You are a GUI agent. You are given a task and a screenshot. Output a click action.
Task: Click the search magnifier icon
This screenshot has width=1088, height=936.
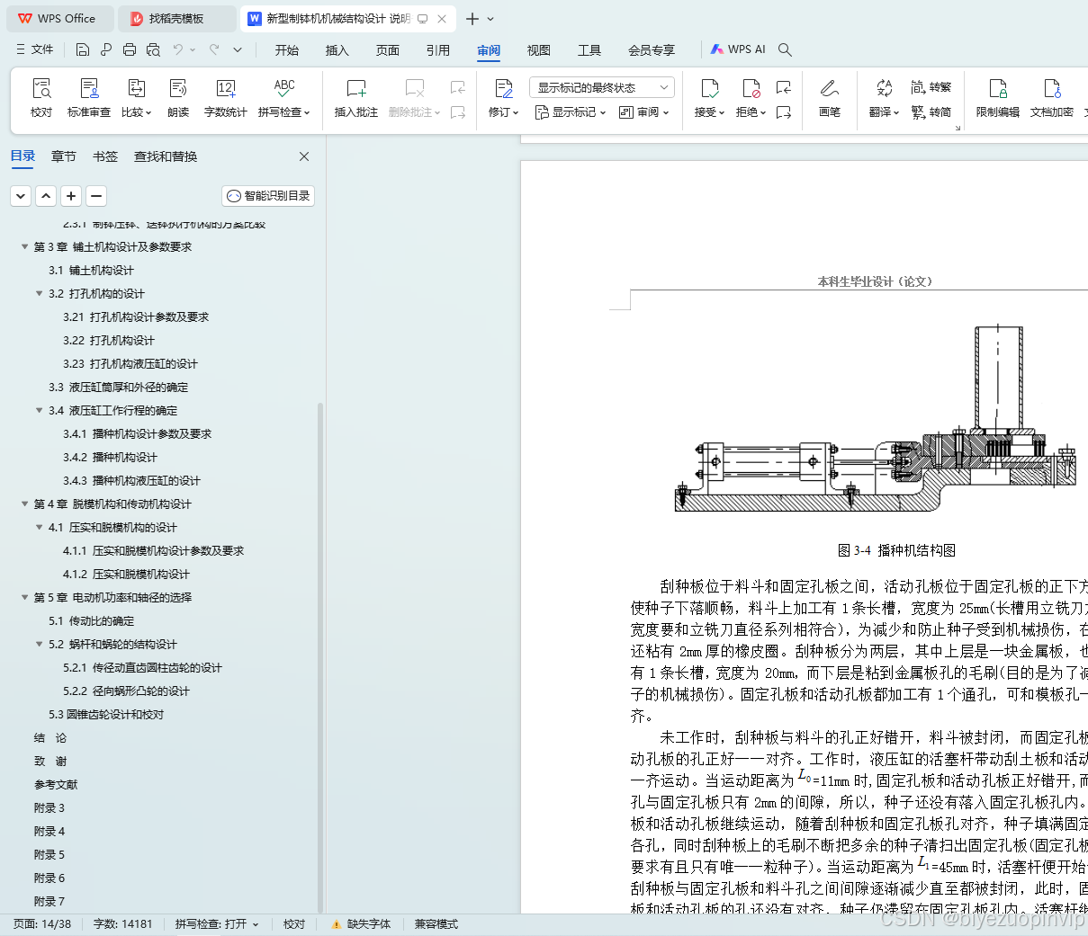pos(785,49)
